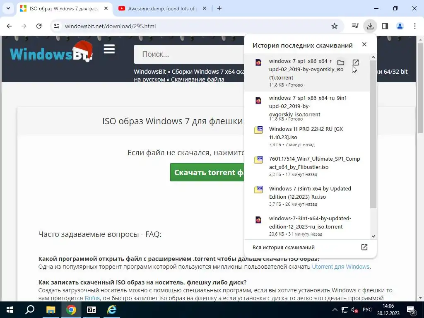Toggle the Chrome downloads toolbar icon

[370, 26]
